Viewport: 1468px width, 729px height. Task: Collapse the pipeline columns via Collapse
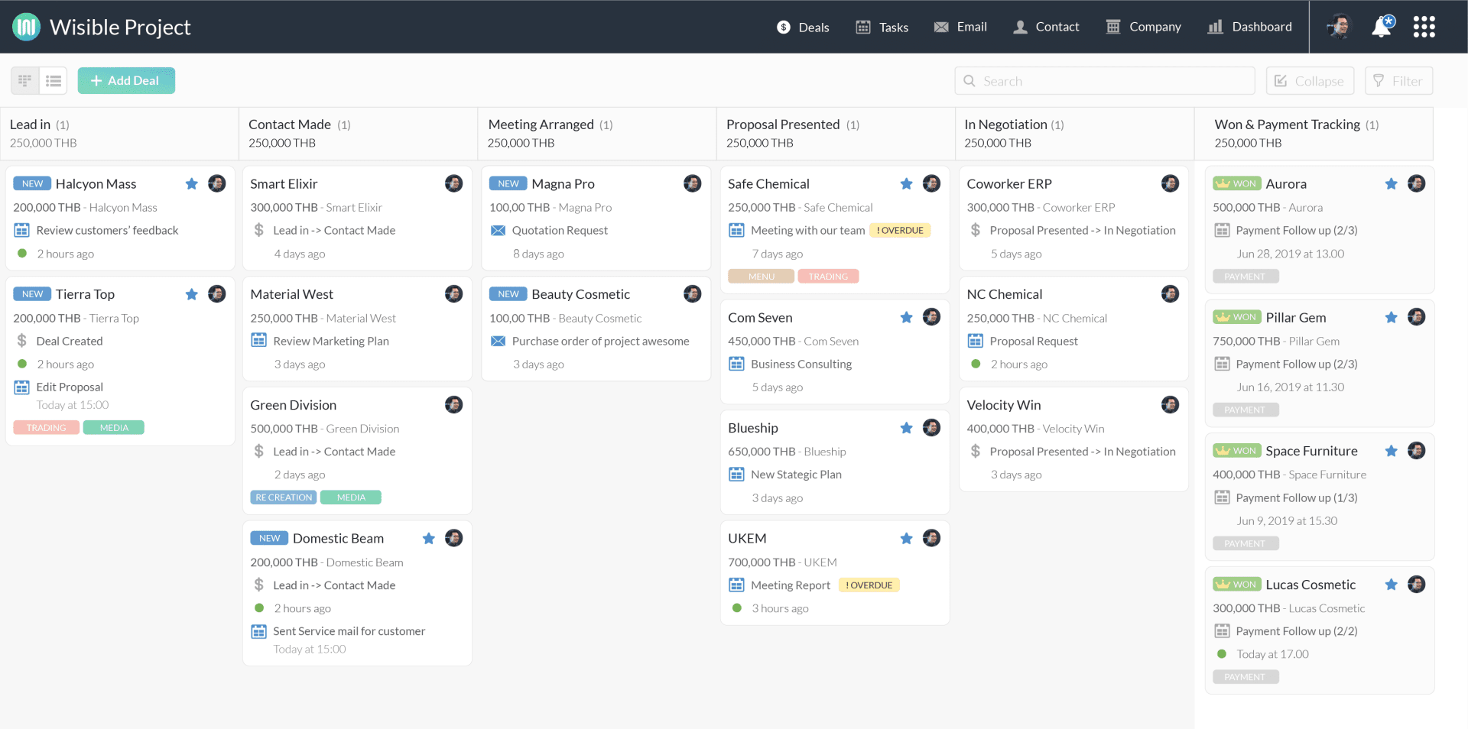tap(1309, 80)
